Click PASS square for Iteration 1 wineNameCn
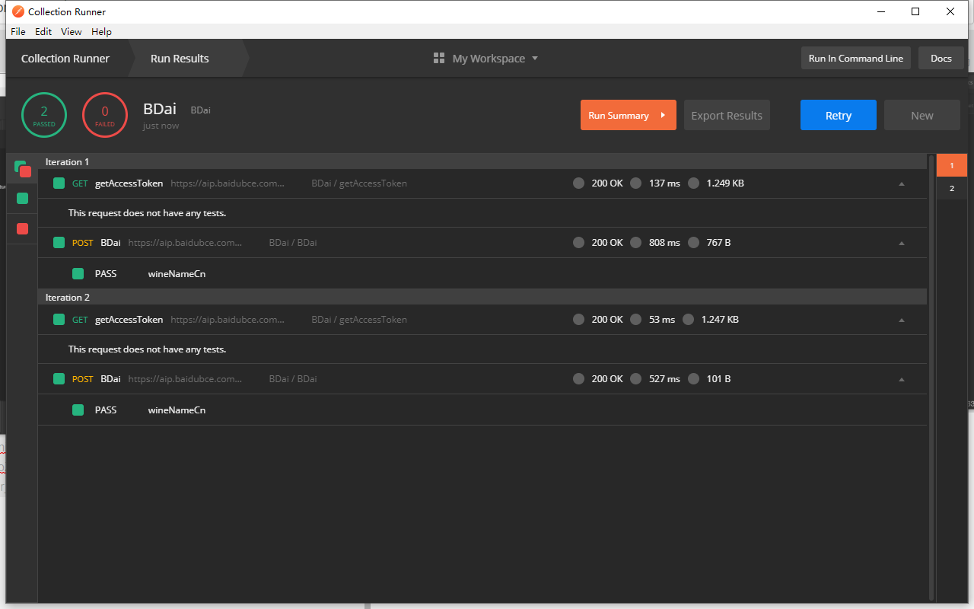974x609 pixels. click(78, 274)
